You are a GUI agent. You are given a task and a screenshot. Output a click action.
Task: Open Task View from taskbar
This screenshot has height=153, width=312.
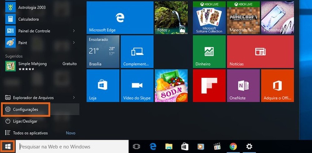[x=136, y=147]
